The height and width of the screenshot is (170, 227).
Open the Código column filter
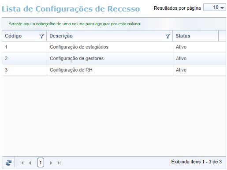pos(42,36)
